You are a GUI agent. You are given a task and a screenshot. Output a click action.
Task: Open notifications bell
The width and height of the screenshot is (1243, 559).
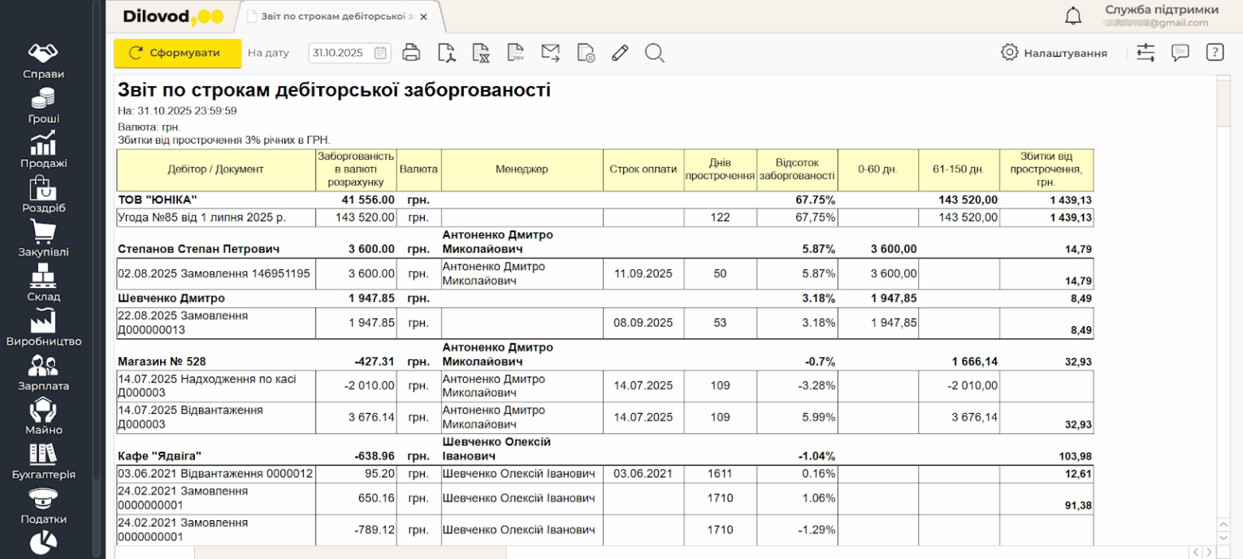(1073, 15)
